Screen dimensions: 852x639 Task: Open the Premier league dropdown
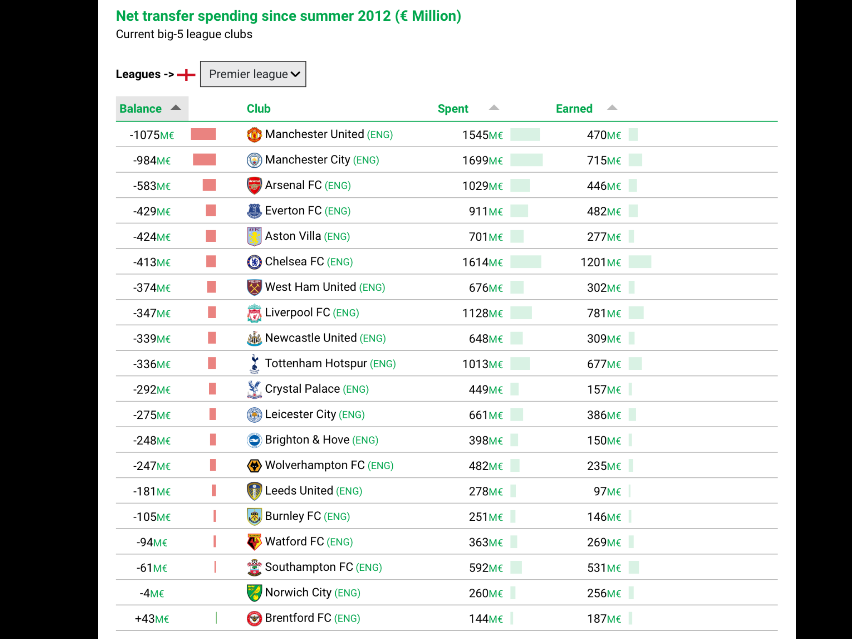point(253,74)
